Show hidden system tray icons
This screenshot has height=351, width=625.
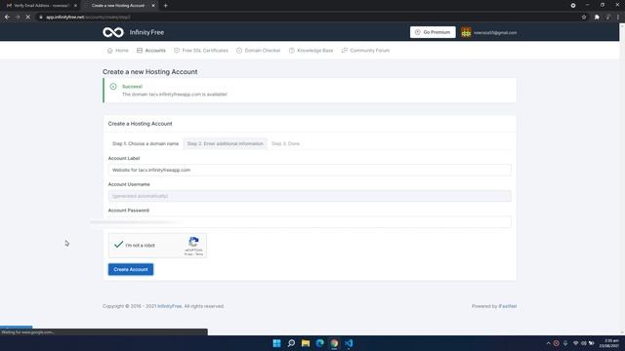(x=548, y=343)
